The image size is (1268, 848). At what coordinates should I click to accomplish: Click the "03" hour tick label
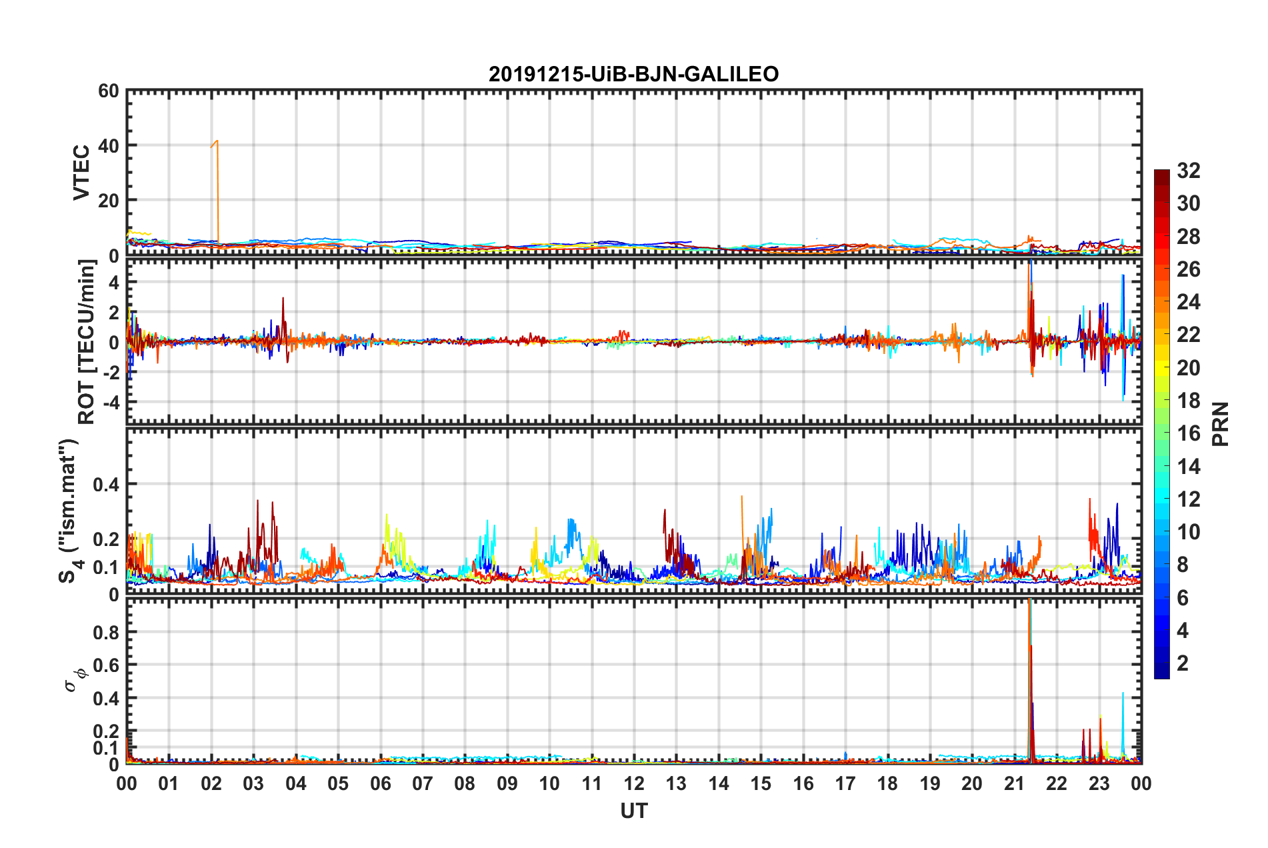click(253, 784)
